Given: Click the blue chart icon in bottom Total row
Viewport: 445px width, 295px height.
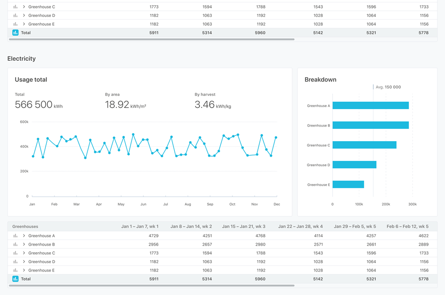Looking at the screenshot, I should 16,279.
